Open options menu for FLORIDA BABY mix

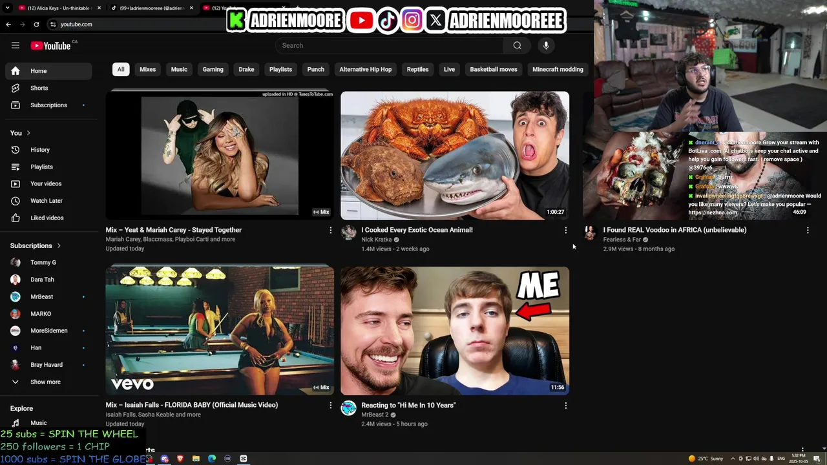tap(331, 406)
